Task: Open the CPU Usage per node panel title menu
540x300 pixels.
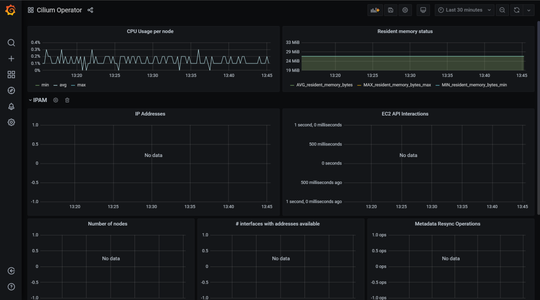Action: [x=150, y=31]
